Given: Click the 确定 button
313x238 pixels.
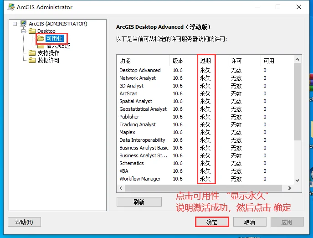Looking at the screenshot, I should pos(212,222).
